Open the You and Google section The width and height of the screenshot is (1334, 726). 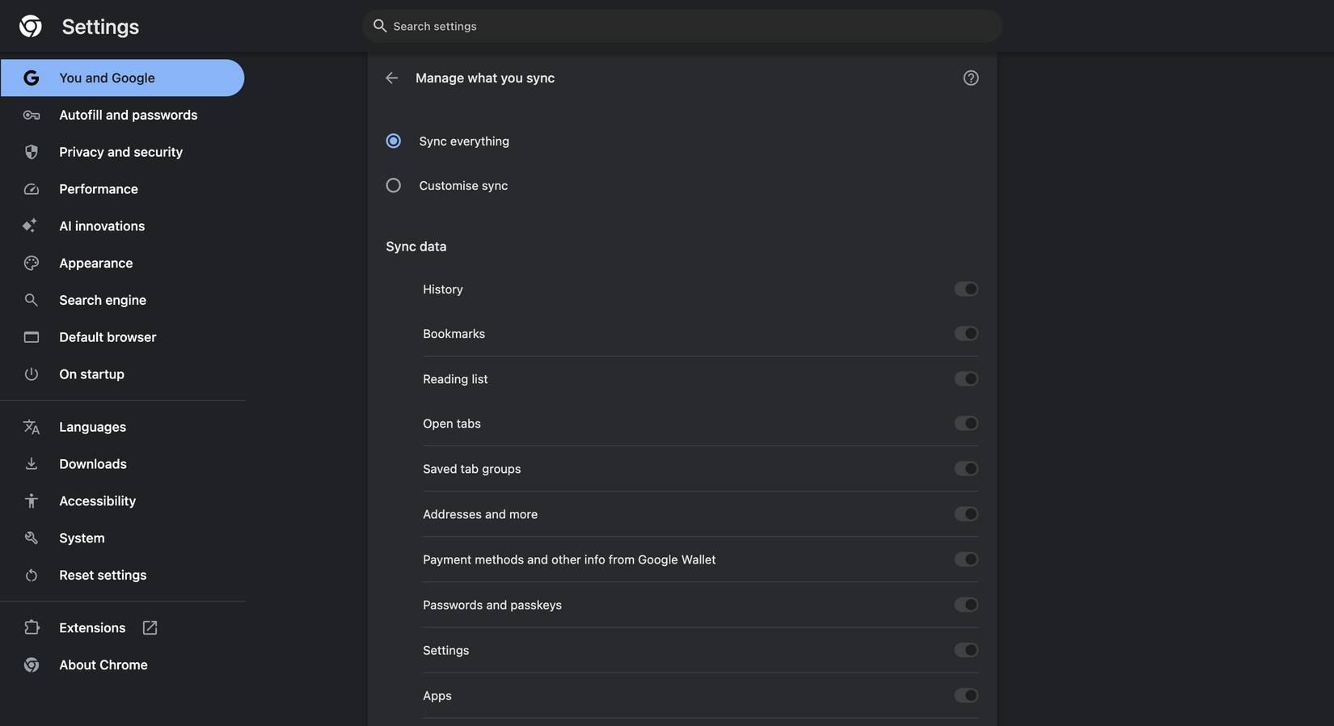pyautogui.click(x=107, y=77)
